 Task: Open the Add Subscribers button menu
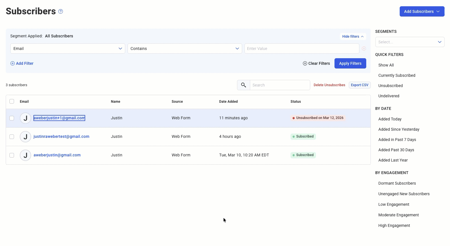[x=422, y=11]
